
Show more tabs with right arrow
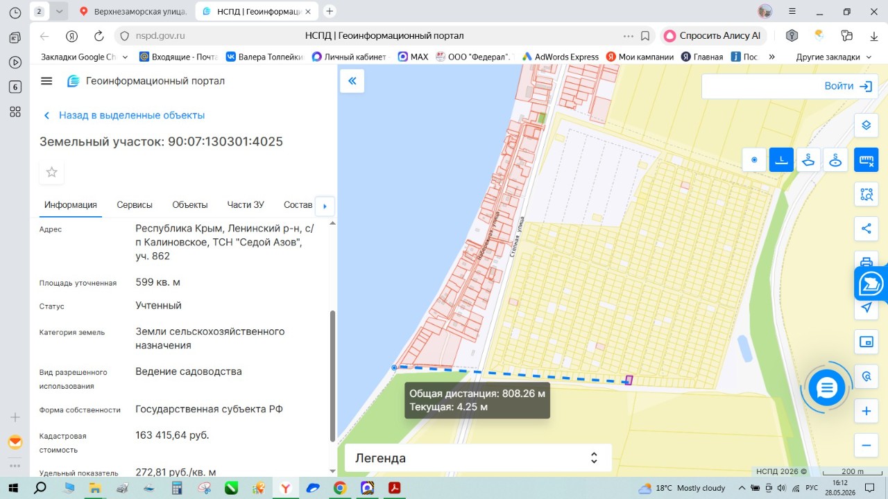pos(325,206)
